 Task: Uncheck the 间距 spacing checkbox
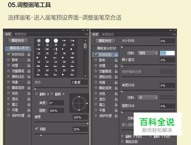[x=37, y=129]
